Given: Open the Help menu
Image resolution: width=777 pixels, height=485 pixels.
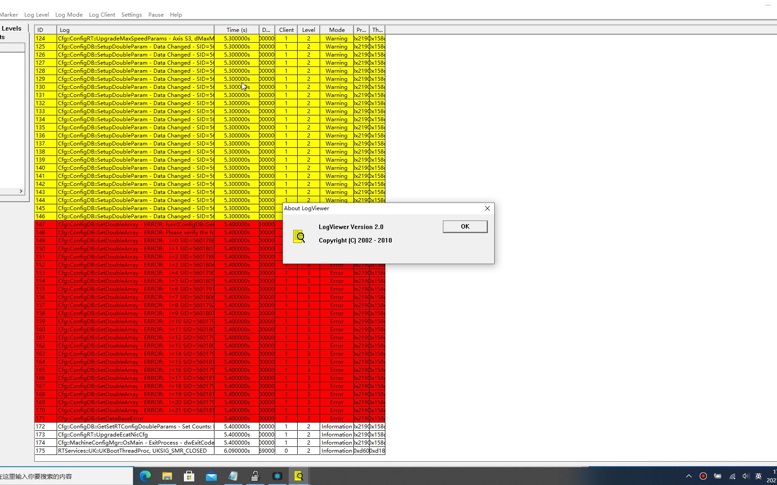Looking at the screenshot, I should 176,15.
